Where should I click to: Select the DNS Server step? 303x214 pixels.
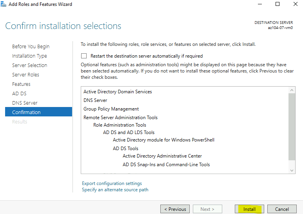point(25,103)
